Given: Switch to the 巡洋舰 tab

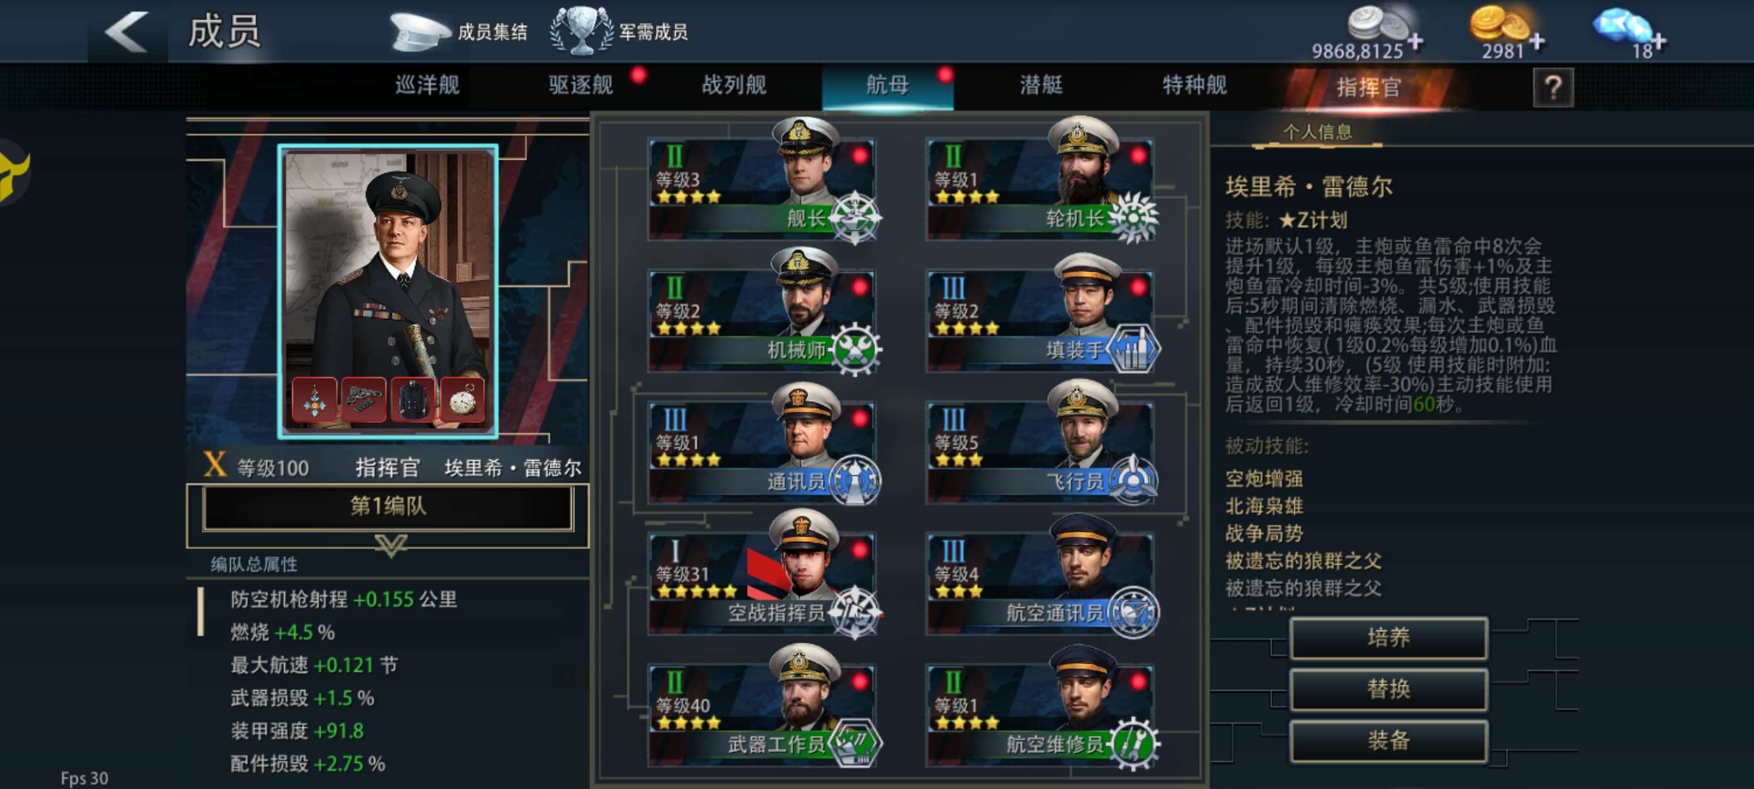Looking at the screenshot, I should point(427,85).
